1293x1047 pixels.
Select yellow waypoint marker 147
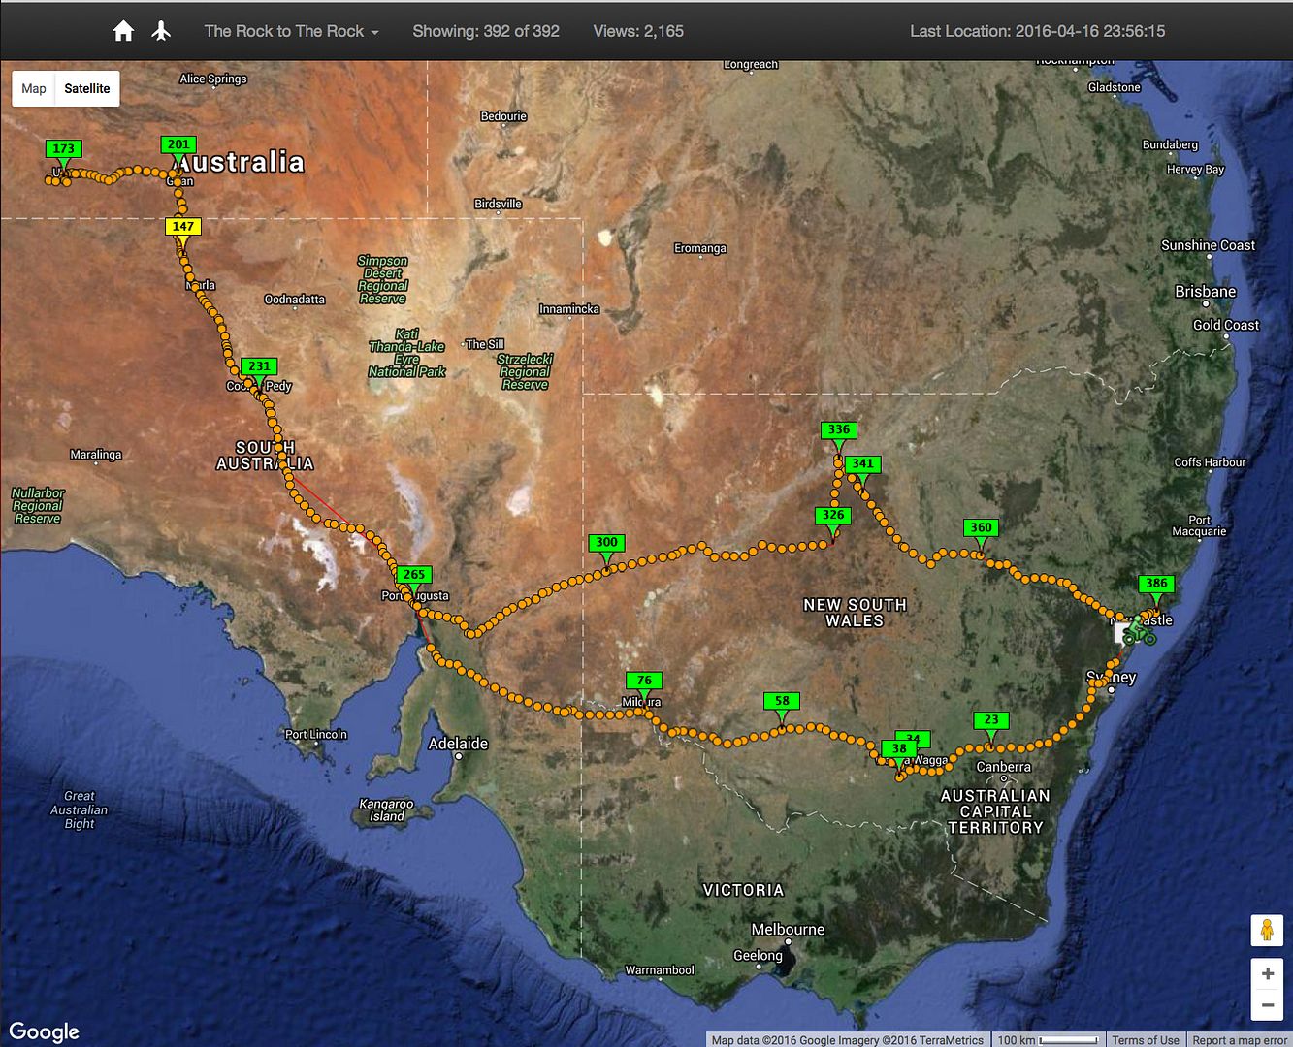[x=182, y=227]
